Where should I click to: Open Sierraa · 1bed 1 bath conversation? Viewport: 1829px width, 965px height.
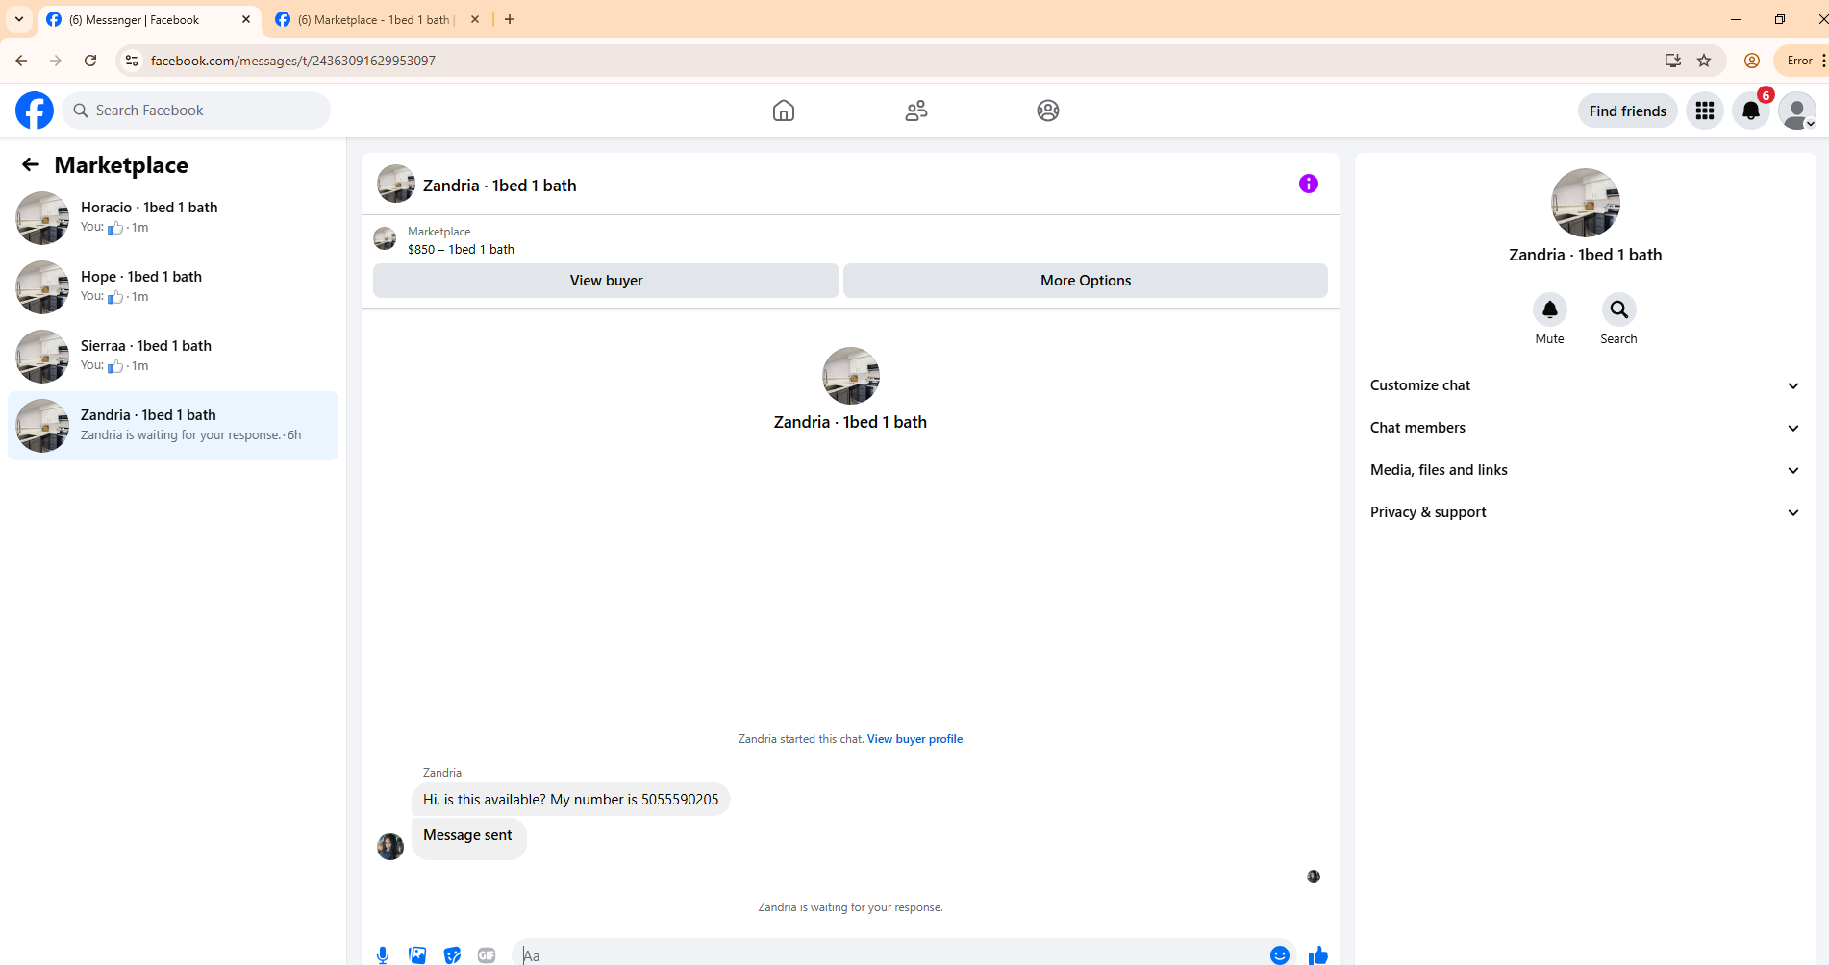click(x=173, y=357)
